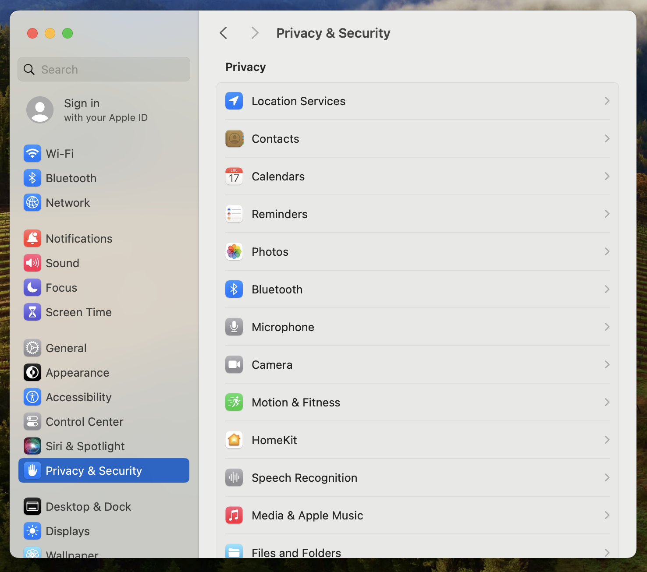Expand HomeKit row chevron
This screenshot has width=647, height=572.
pyautogui.click(x=607, y=440)
